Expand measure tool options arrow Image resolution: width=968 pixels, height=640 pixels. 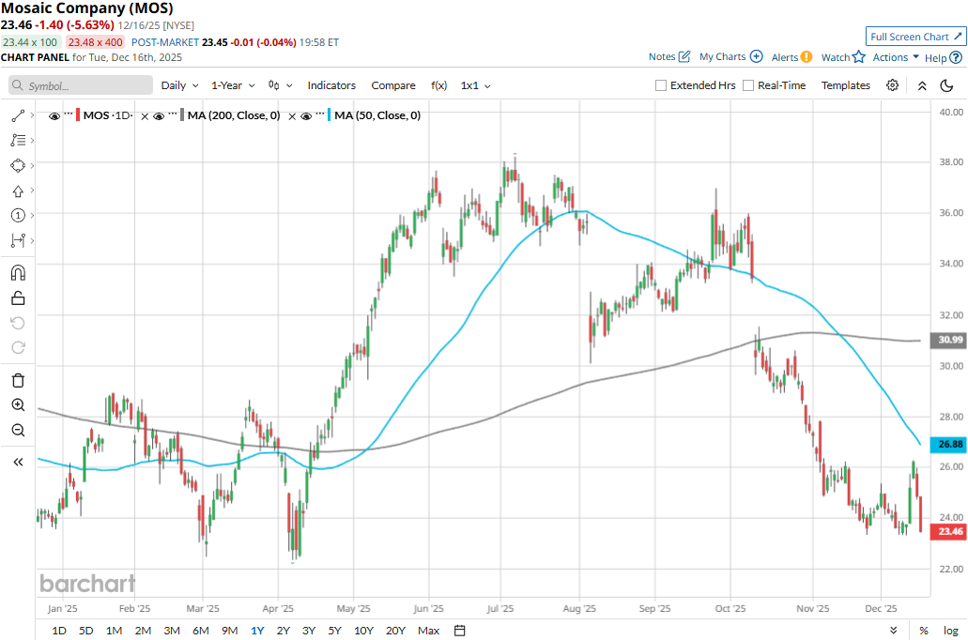point(32,240)
